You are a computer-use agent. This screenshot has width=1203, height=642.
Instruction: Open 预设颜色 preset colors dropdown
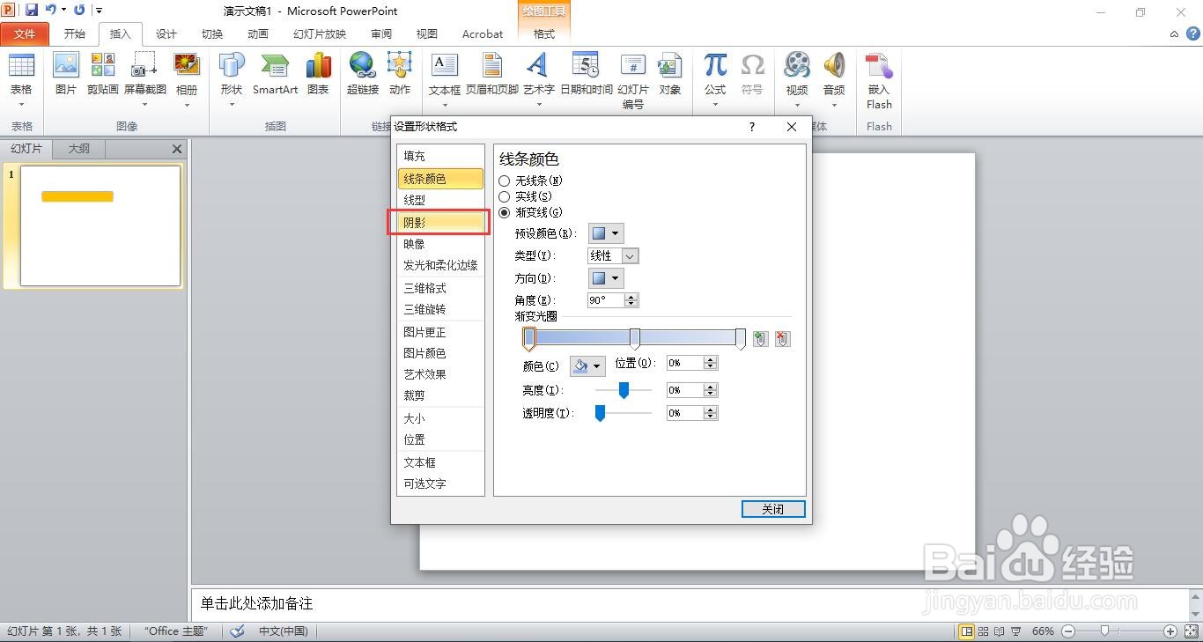tap(606, 233)
